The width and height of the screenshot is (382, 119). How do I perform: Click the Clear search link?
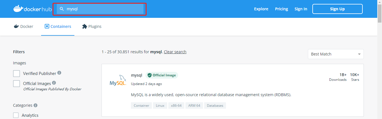tap(175, 52)
